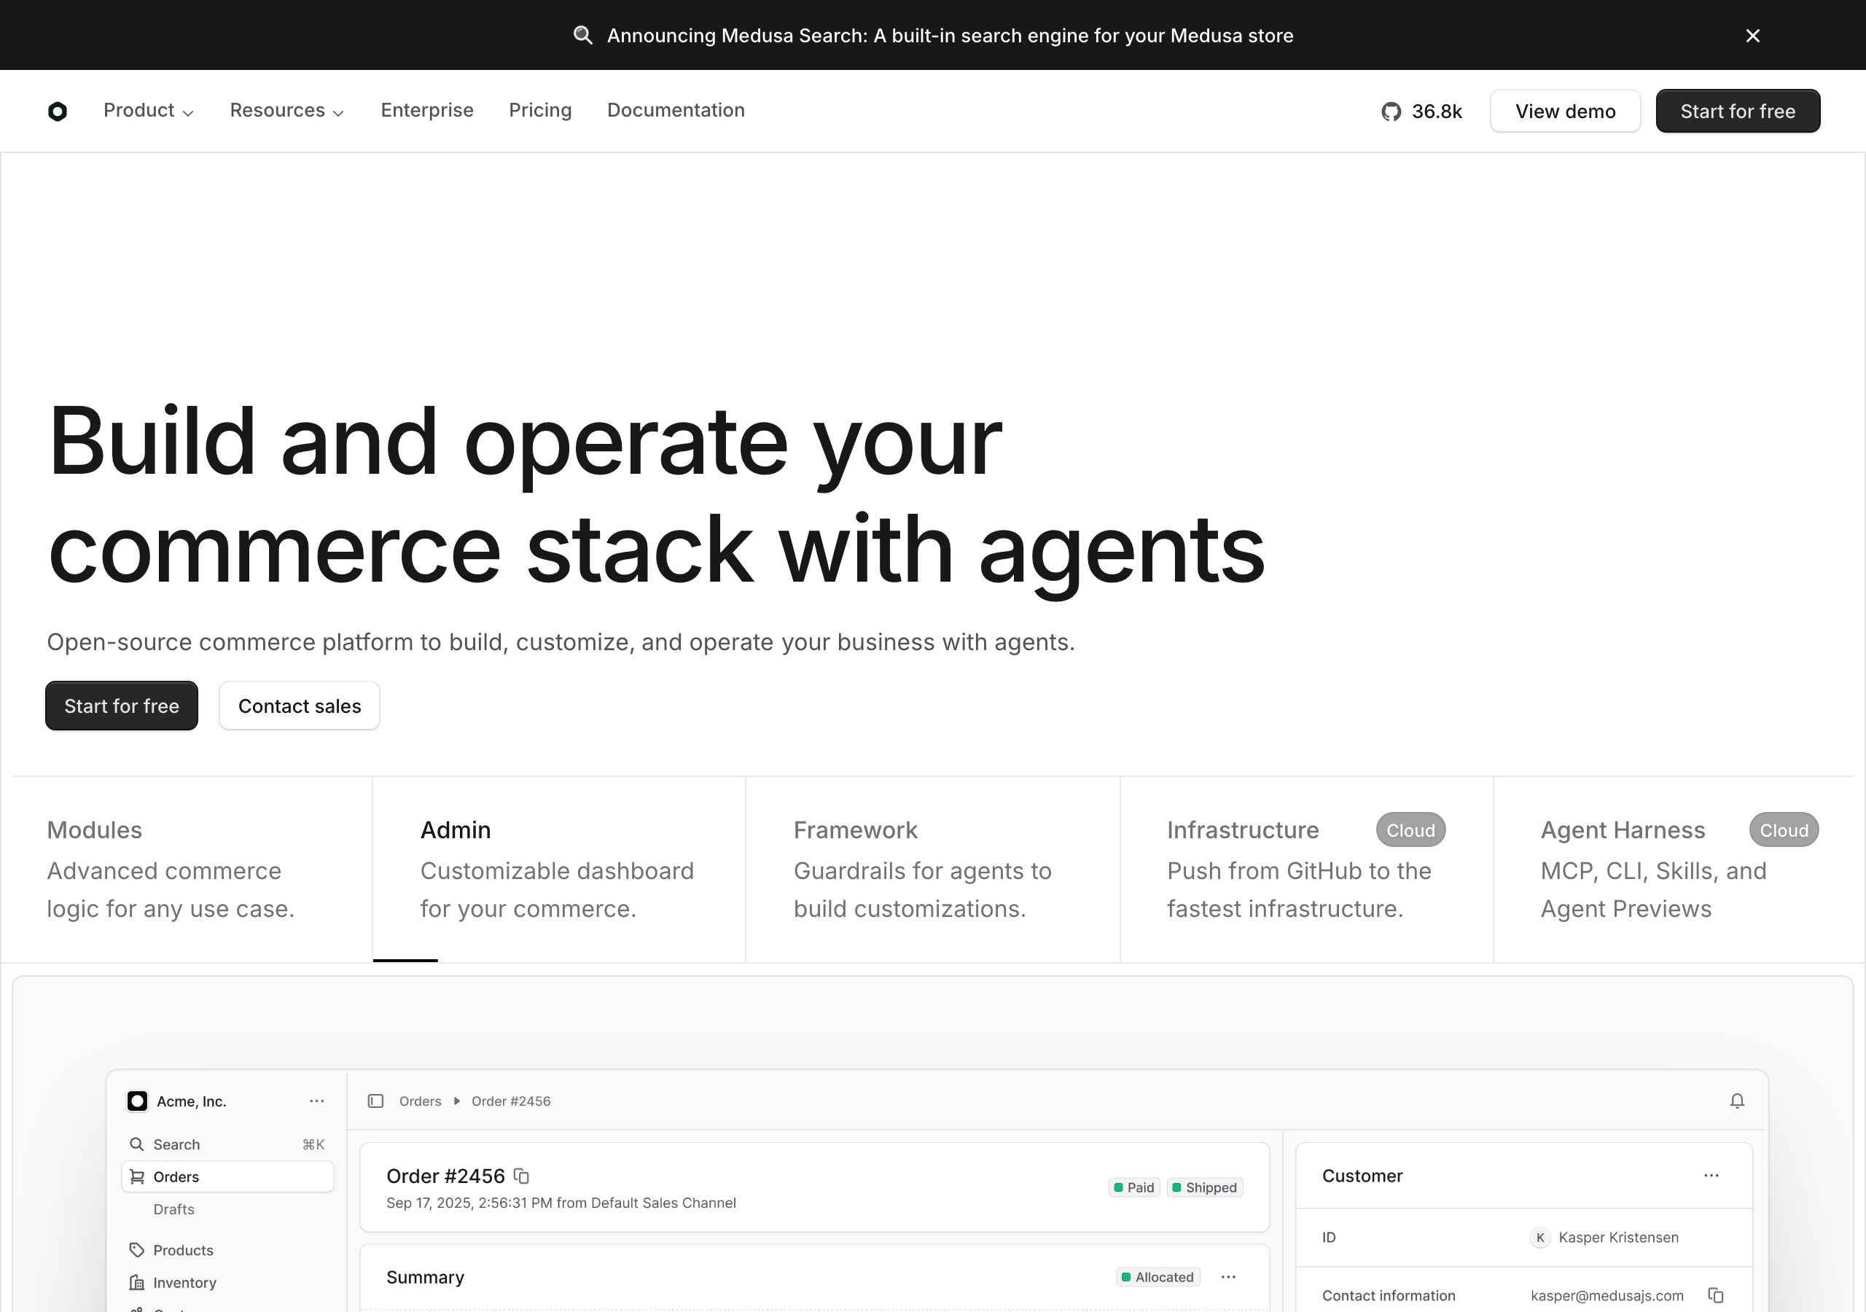Click Start for free in navbar
The image size is (1866, 1312).
pos(1738,112)
